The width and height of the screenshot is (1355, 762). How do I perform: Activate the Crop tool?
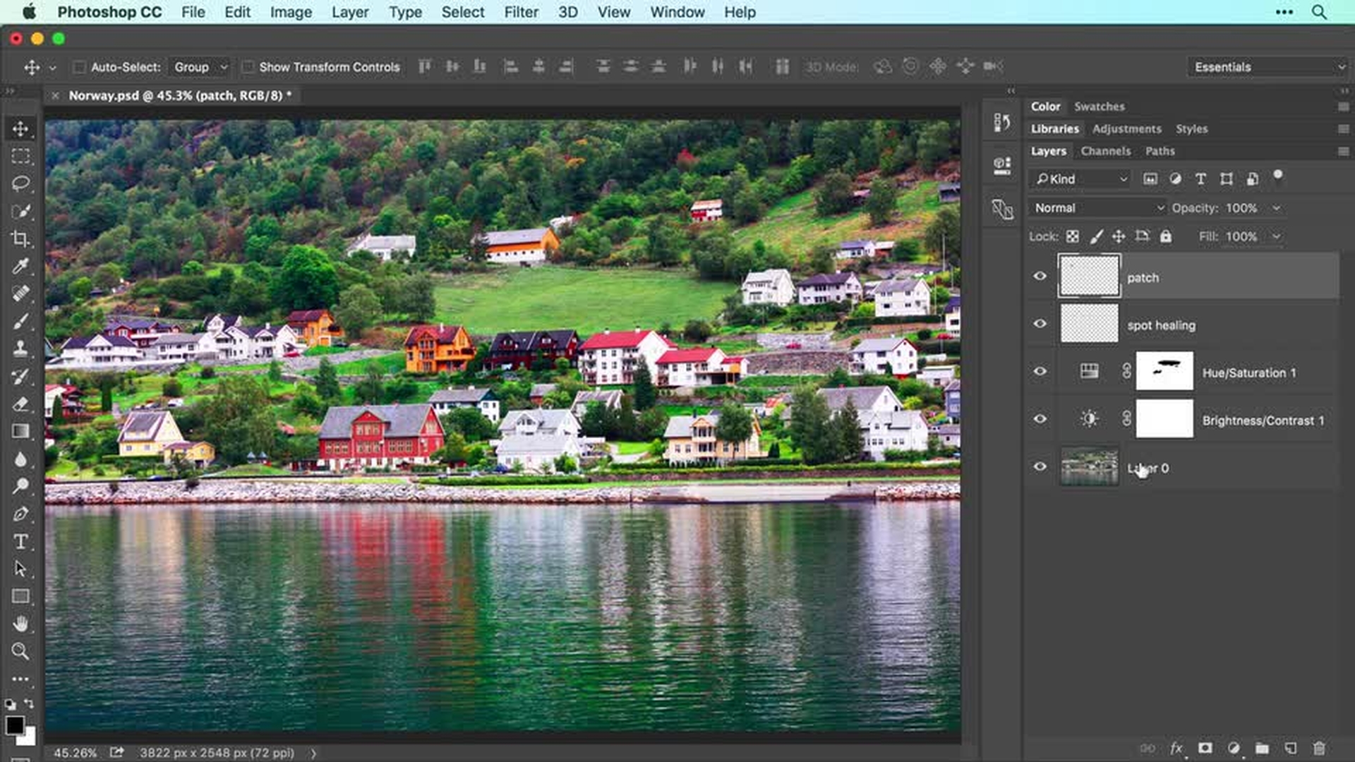[x=21, y=239]
